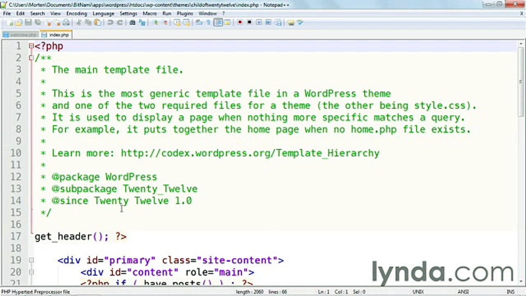Toggle Show All Characters icon
The height and width of the screenshot is (296, 526).
[208, 23]
